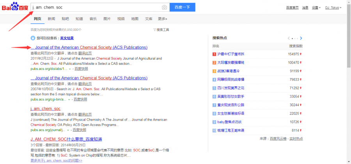Image resolution: width=351 pixels, height=164 pixels.
Task: Expand dropdown arrow beside pubs.acs.org/cgi-bin URL
Action: point(69,100)
